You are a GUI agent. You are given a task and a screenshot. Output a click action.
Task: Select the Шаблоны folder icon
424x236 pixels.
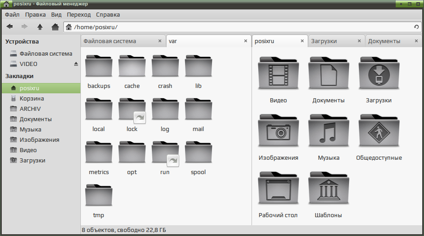click(x=328, y=188)
